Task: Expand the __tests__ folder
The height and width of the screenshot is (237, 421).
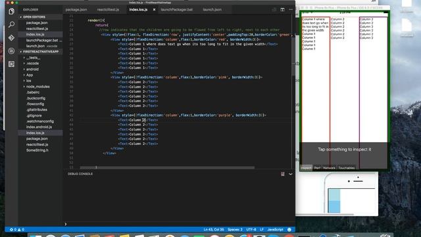Action: click(34, 58)
